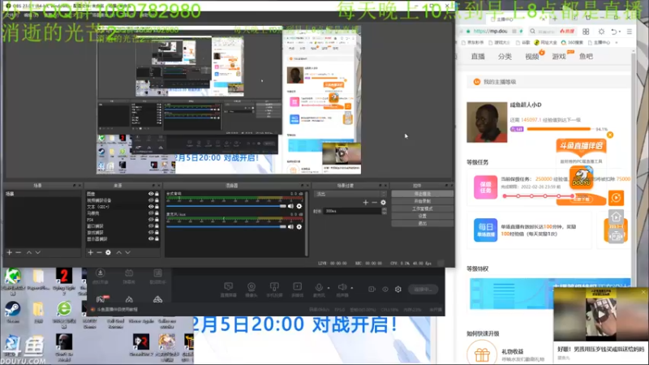Click the Douyu companion multimedia icon
The height and width of the screenshot is (365, 649).
pos(297,287)
